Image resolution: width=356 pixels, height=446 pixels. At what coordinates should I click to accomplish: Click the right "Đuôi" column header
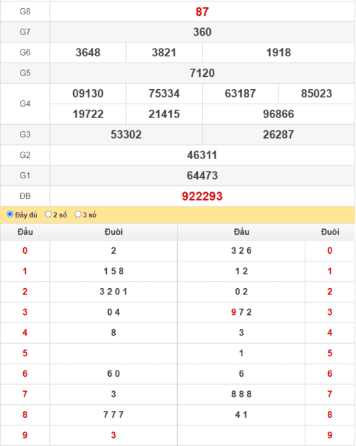[x=330, y=232]
